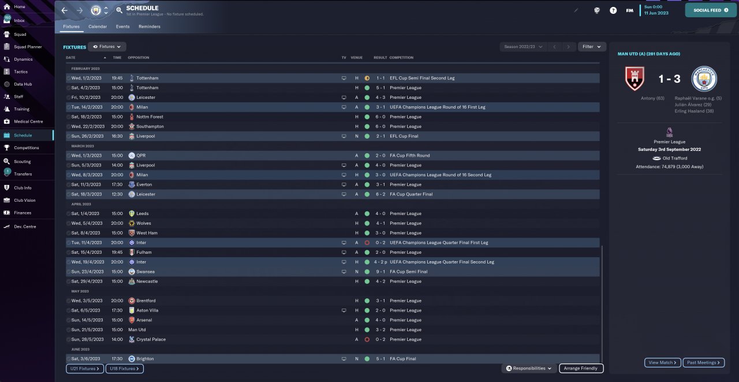This screenshot has height=382, width=739.
Task: Switch to the Fixtures tab
Action: pyautogui.click(x=71, y=27)
